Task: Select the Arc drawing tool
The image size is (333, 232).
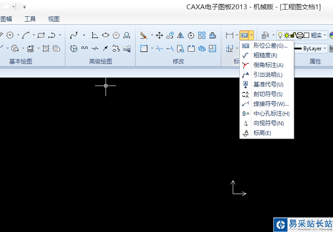Action: tap(26, 35)
